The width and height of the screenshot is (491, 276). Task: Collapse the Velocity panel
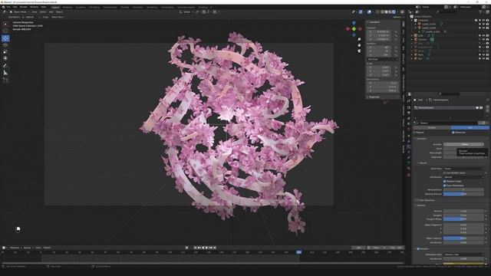[x=420, y=205]
